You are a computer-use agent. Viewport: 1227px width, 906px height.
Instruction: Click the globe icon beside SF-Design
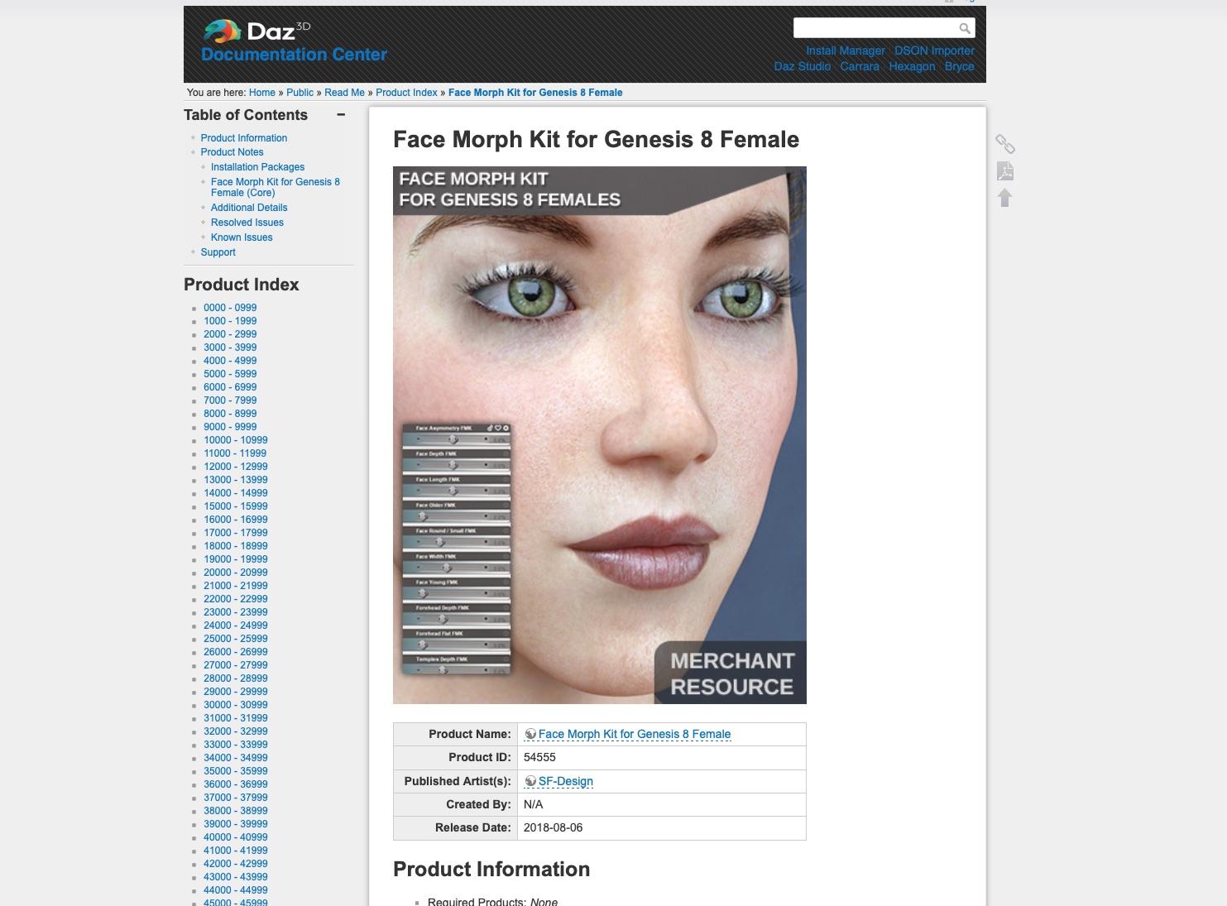530,781
